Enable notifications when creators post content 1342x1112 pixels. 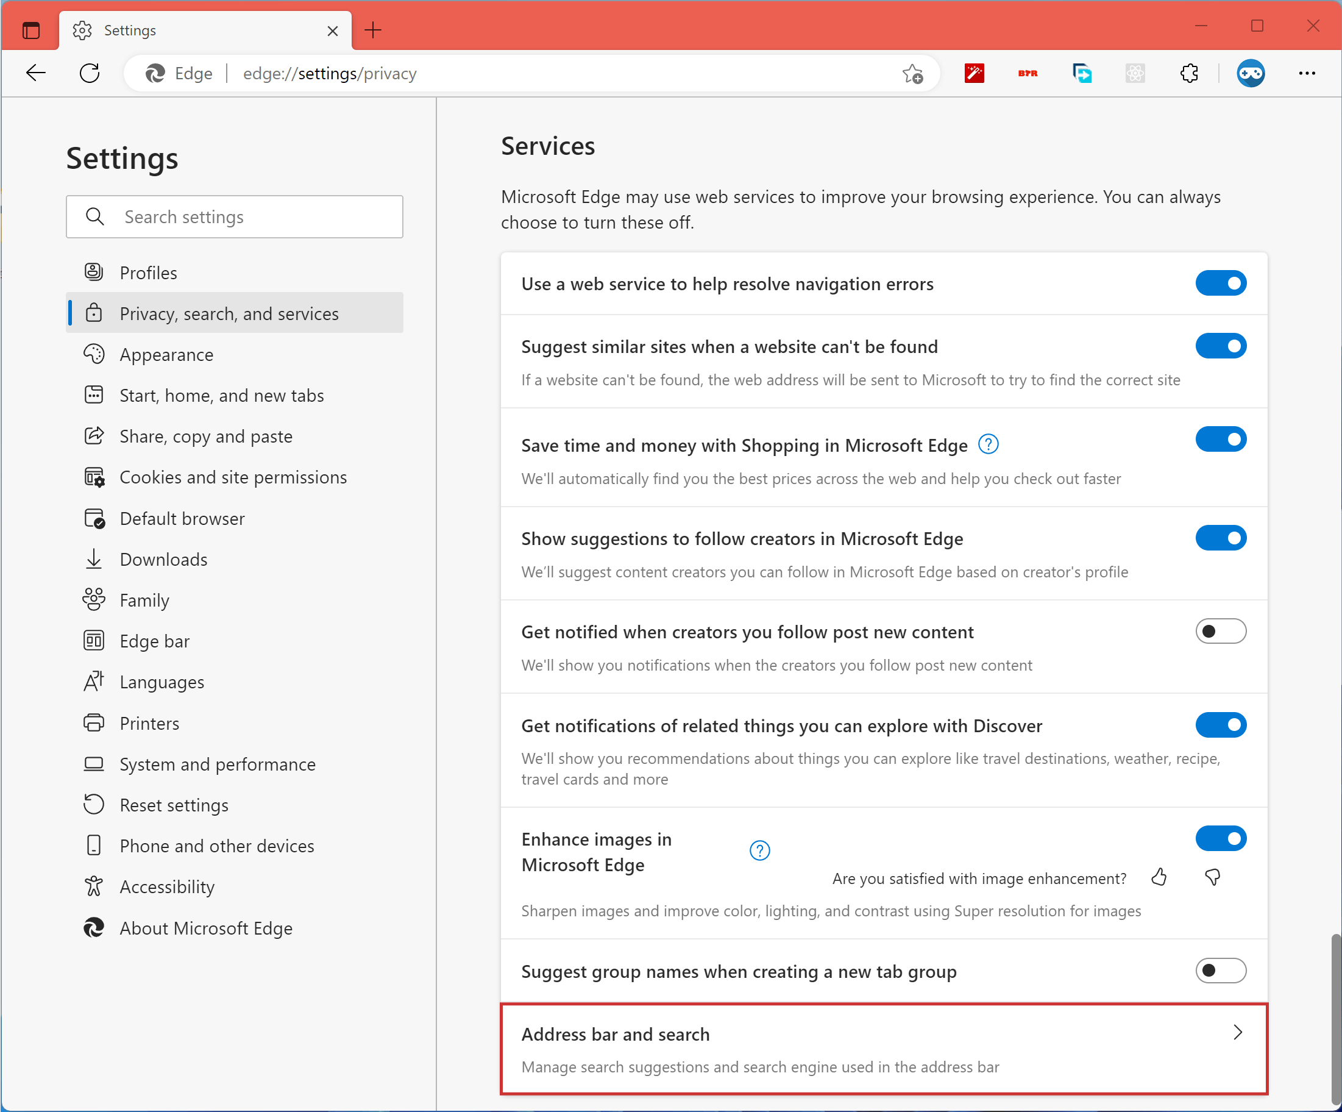click(1221, 632)
